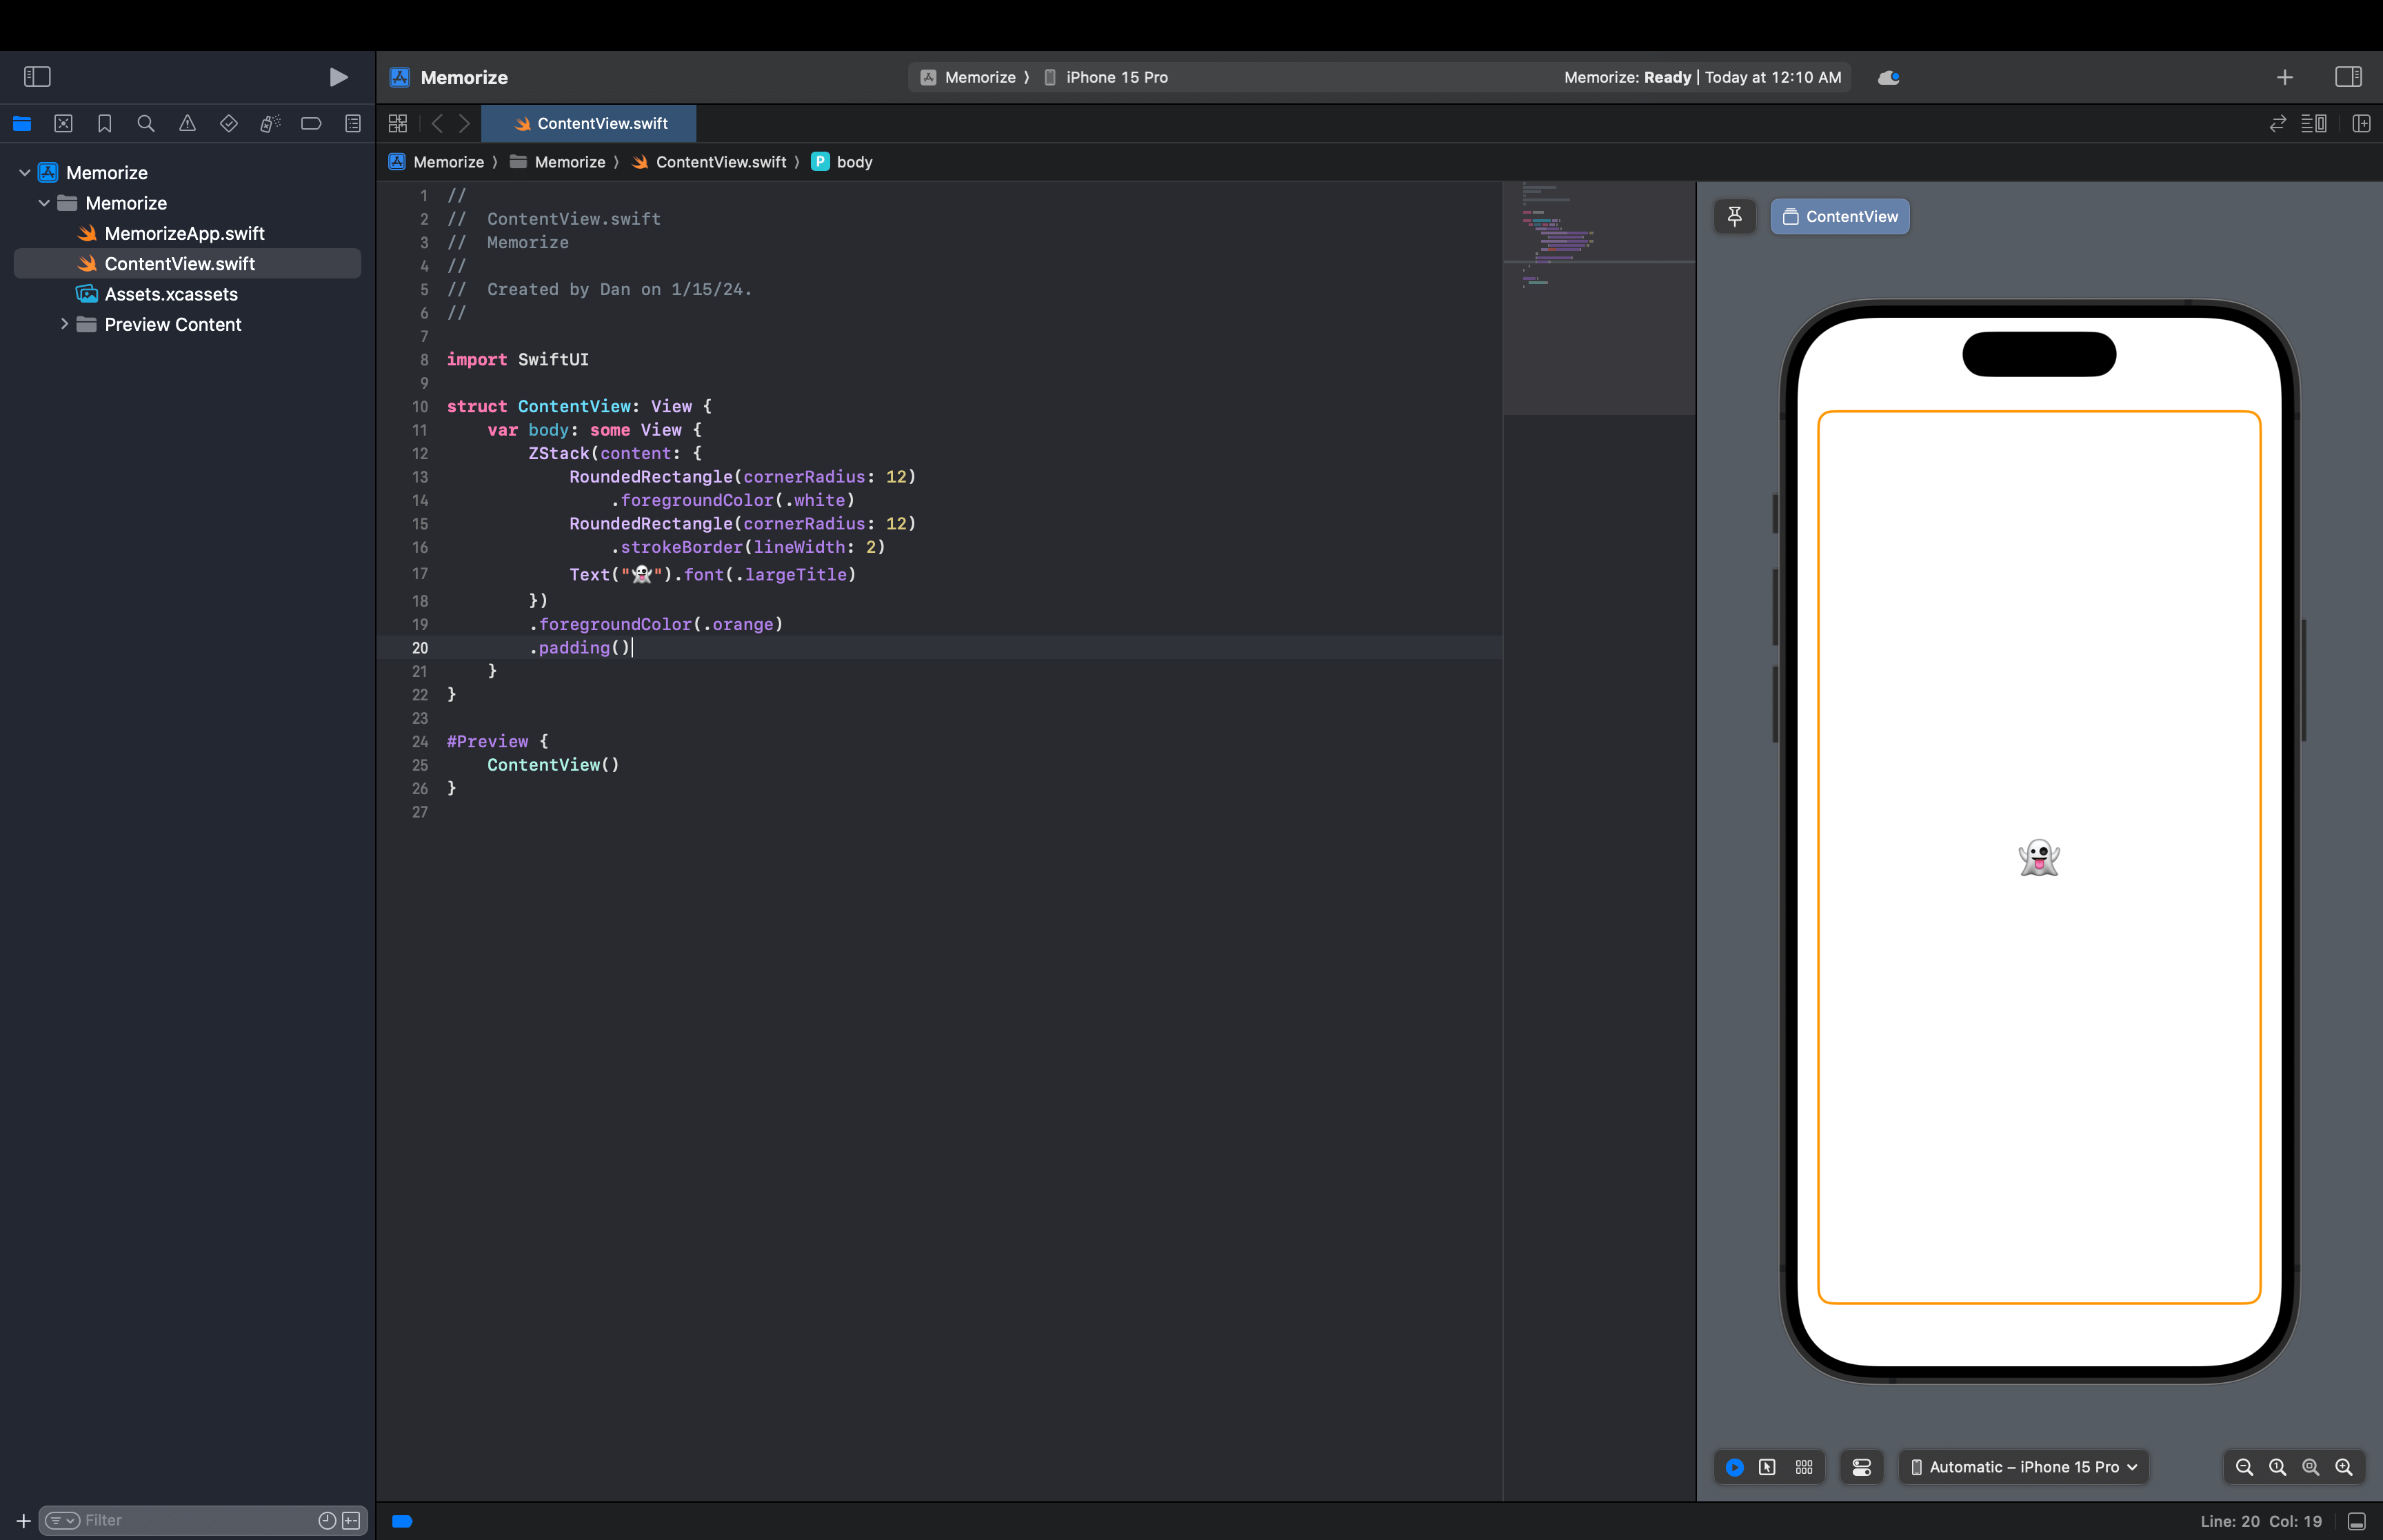Open the Issue navigator warning icon
Screen dimensions: 2383x1540
coord(187,124)
